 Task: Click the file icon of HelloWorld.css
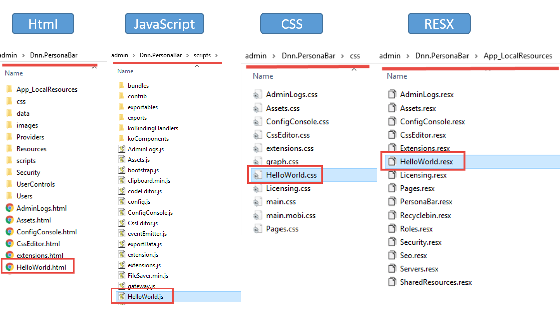point(257,175)
